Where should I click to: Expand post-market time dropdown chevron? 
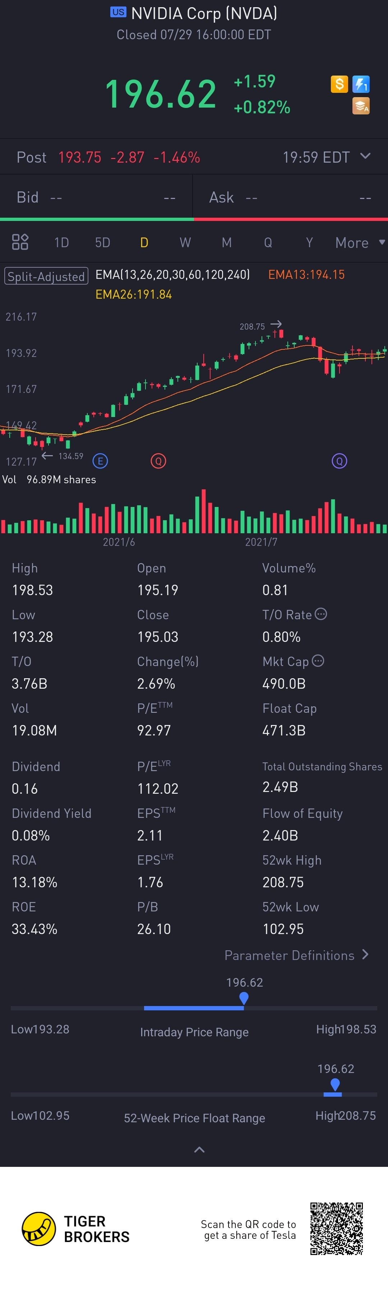coord(365,157)
